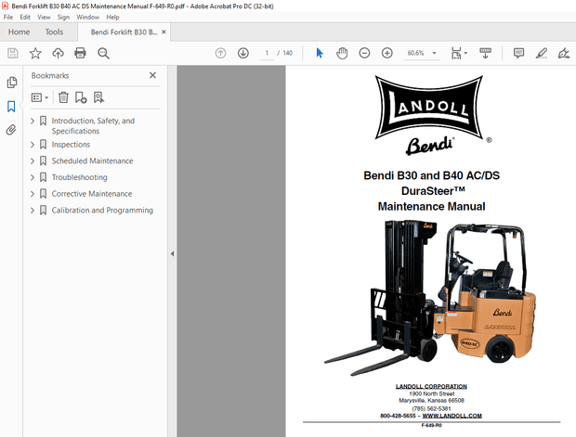Switch to the Tools tab
This screenshot has height=437, width=576.
(54, 32)
